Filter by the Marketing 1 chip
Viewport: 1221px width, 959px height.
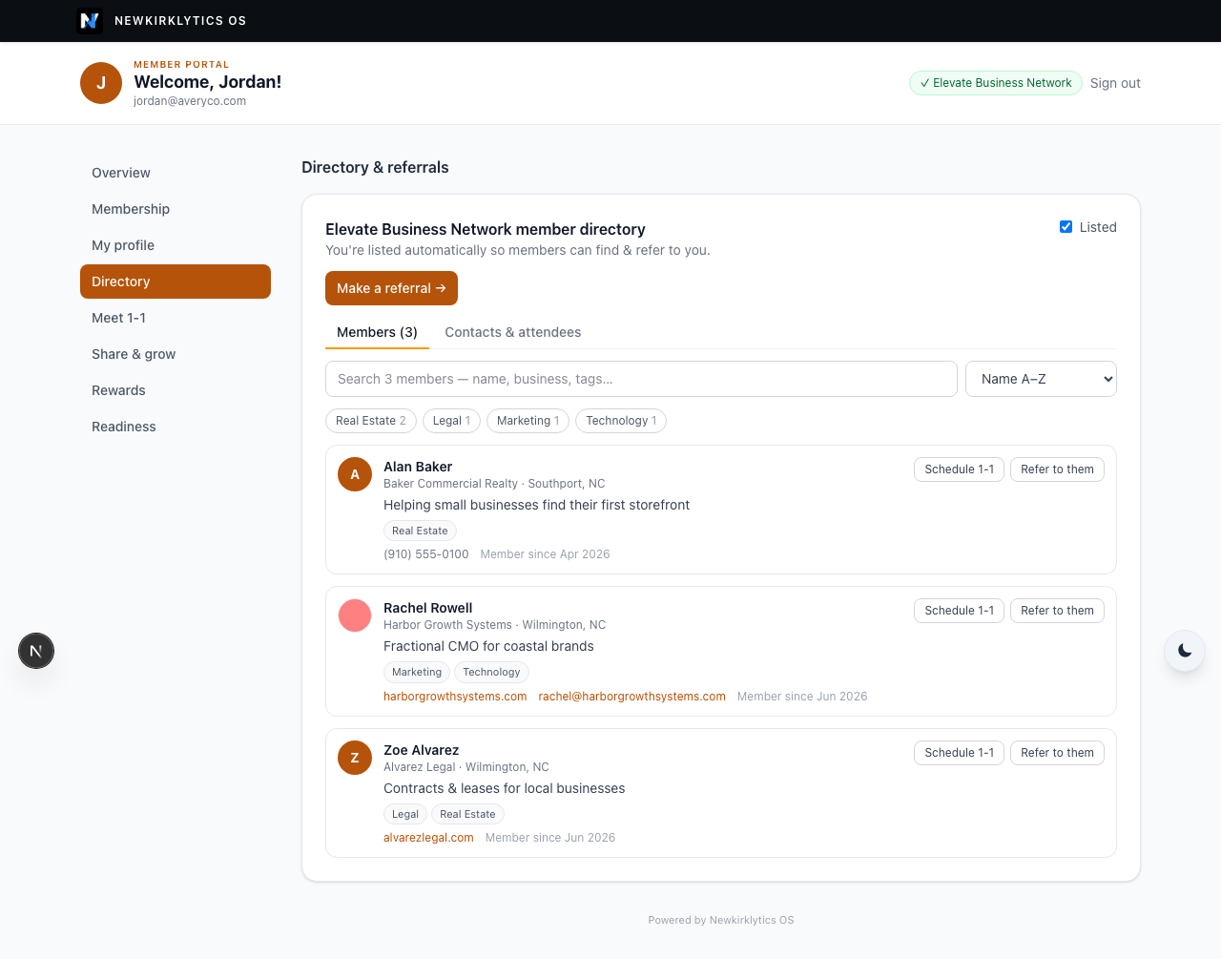point(528,421)
